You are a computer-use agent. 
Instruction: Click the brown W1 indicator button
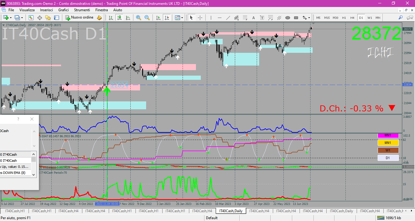[388, 150]
